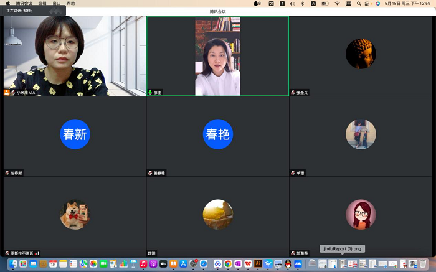Click the Wi-Fi icon in the menu bar

tap(337, 4)
